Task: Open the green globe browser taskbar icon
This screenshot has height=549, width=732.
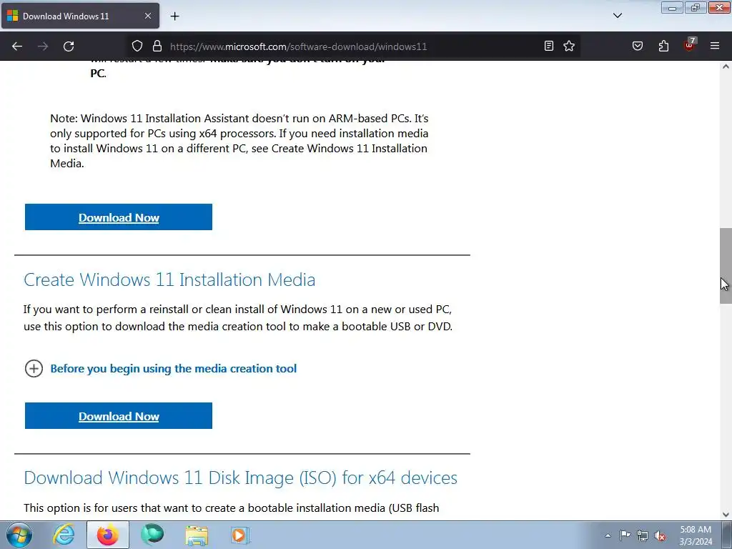Action: (152, 535)
